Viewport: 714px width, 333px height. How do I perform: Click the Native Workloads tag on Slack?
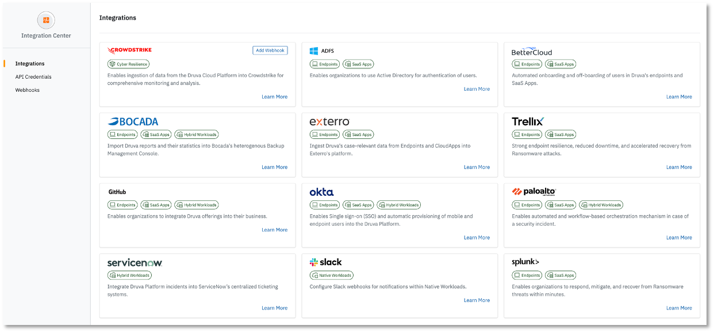pyautogui.click(x=332, y=276)
